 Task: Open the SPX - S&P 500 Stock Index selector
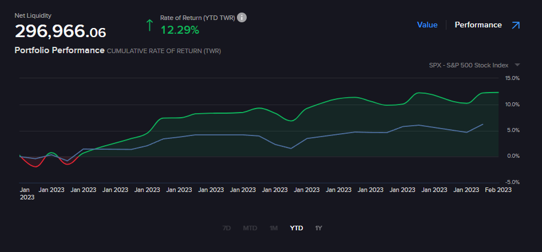tap(468, 65)
